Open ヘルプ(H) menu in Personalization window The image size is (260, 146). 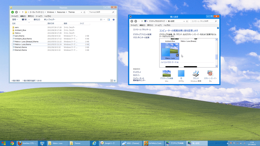(167, 25)
